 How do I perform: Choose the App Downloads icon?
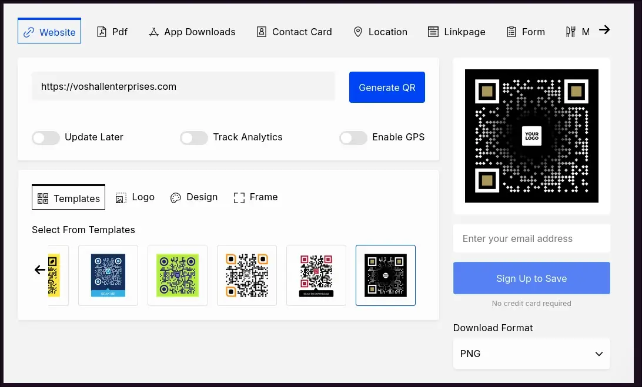coord(154,32)
